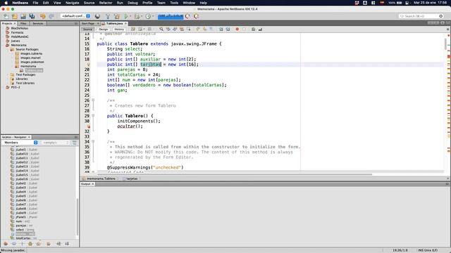Click the Find Next Occurrence icon
Image resolution: width=451 pixels, height=253 pixels.
pos(175,30)
